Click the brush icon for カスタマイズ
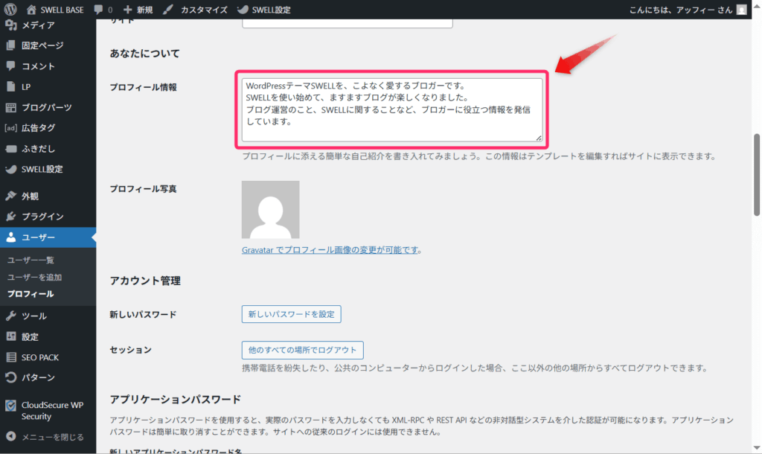Screen dimensions: 762x454 click(x=168, y=9)
